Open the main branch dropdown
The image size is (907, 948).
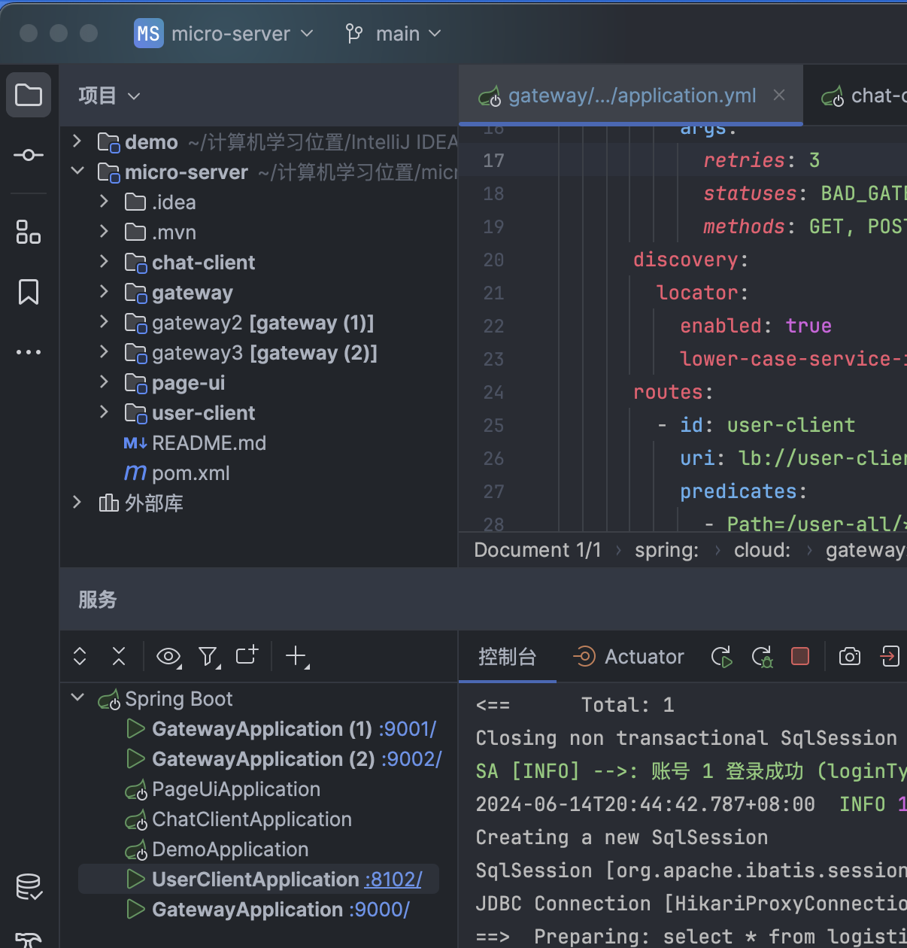[408, 34]
